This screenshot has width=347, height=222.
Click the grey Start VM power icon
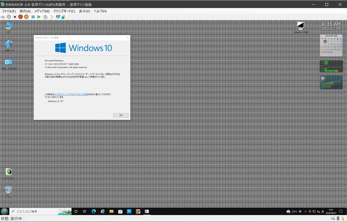tap(9, 17)
